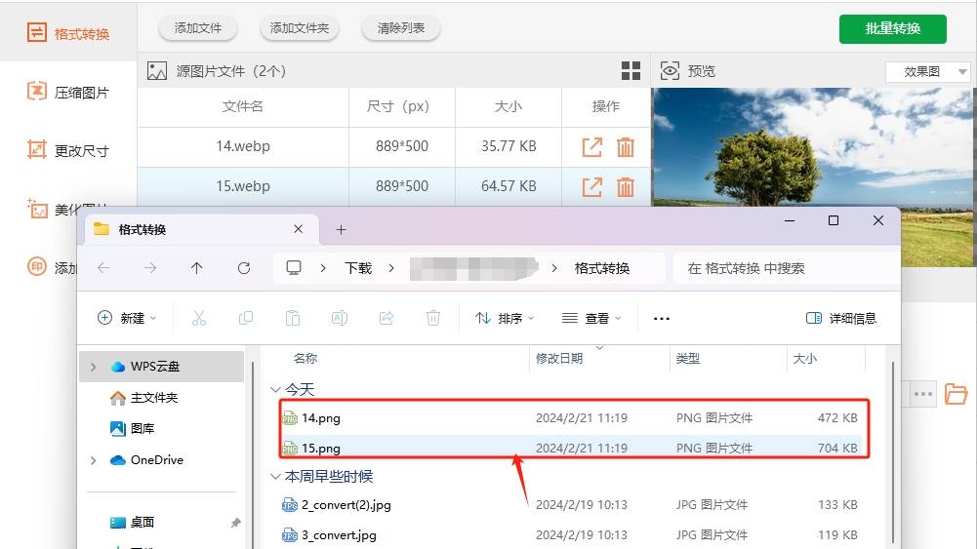The width and height of the screenshot is (977, 549).
Task: Refresh the Explorer folder view
Action: pos(244,267)
